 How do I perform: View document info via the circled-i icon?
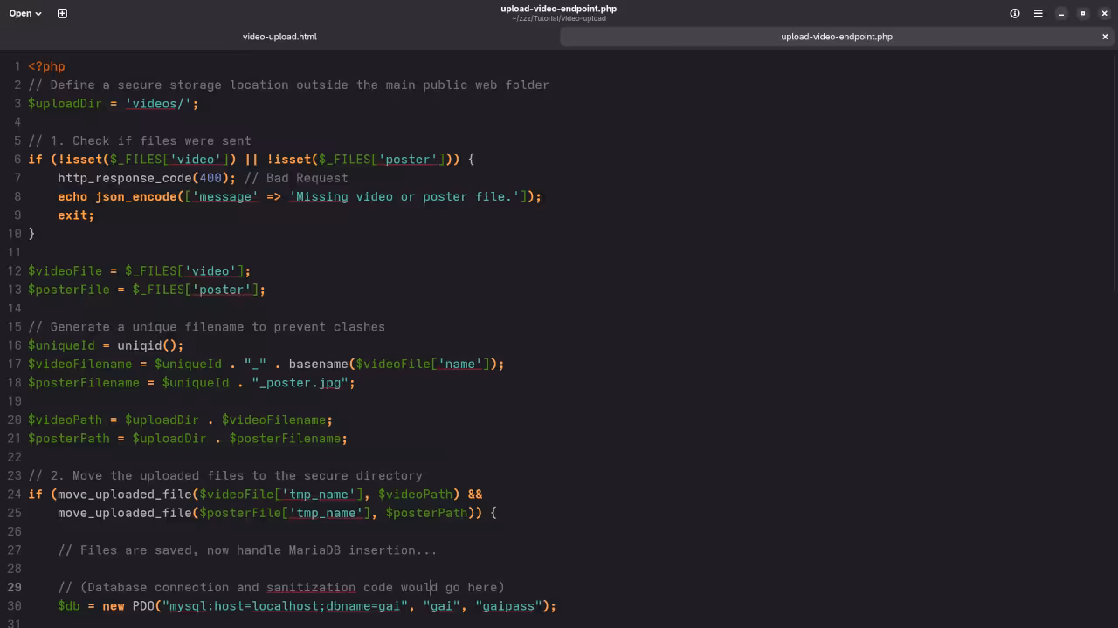tap(1014, 13)
